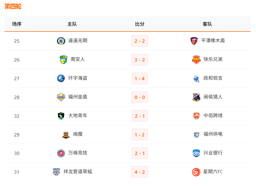Click the 福州金盾 team logo
Viewport: 256px width, 186px height.
tap(61, 97)
